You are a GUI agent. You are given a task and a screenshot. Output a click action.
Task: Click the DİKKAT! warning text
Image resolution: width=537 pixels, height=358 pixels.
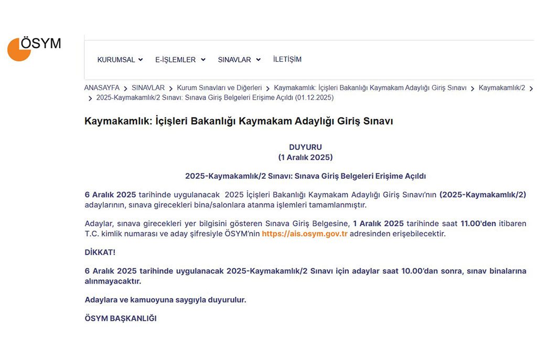tap(100, 252)
